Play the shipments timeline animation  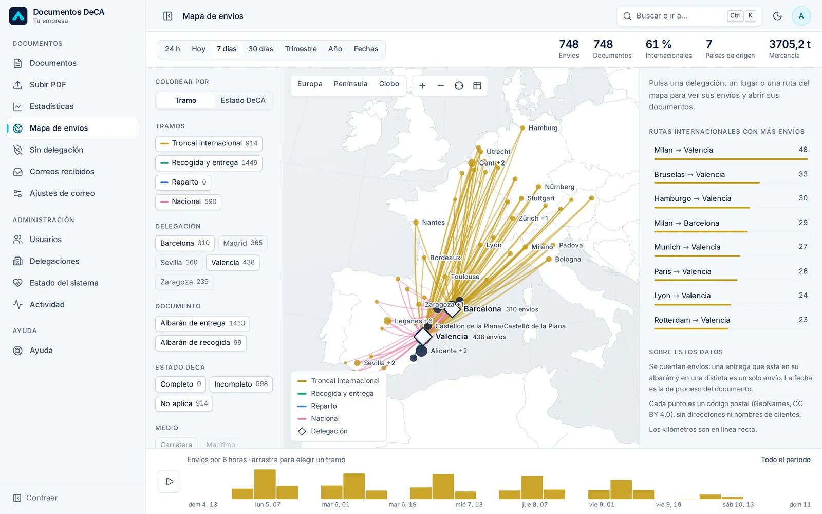pos(169,482)
